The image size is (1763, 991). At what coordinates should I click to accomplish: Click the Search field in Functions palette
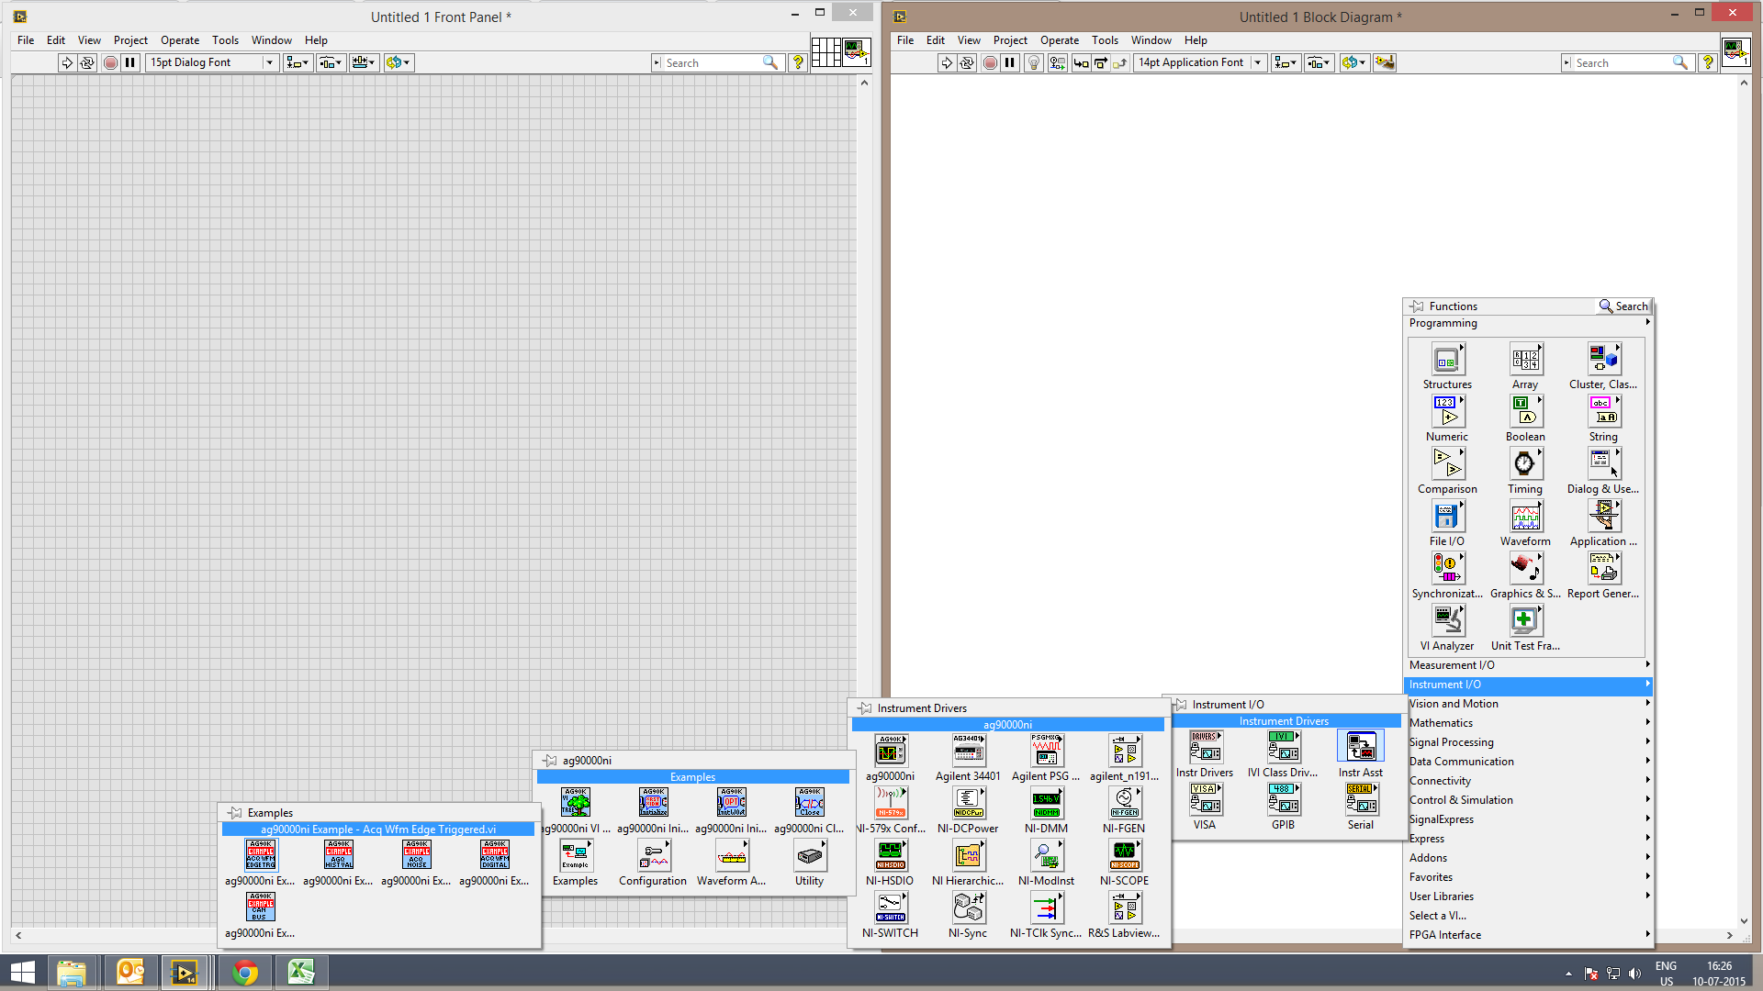click(1623, 306)
